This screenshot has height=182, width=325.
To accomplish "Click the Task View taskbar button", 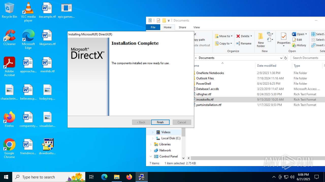I will [x=91, y=177].
